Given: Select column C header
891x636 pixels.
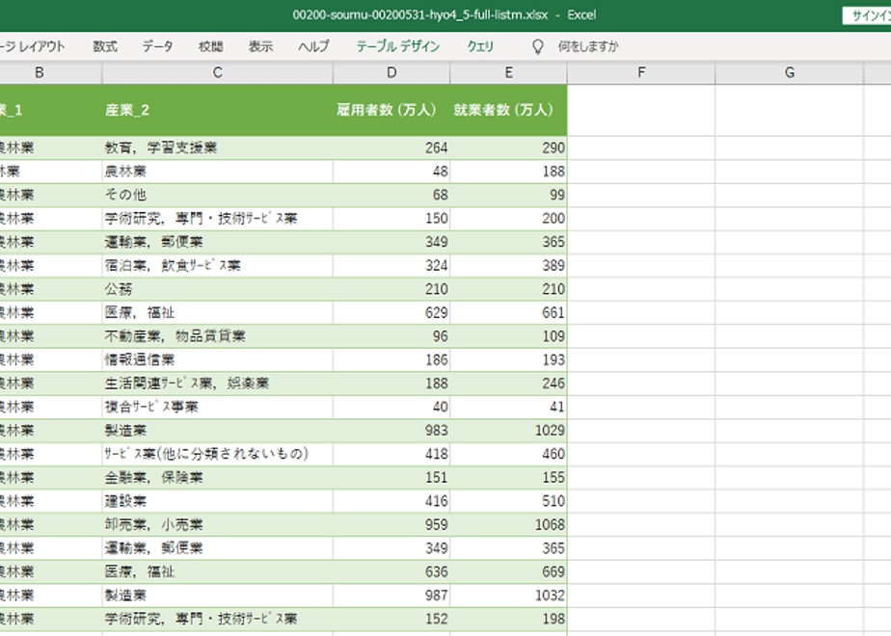Looking at the screenshot, I should (217, 72).
